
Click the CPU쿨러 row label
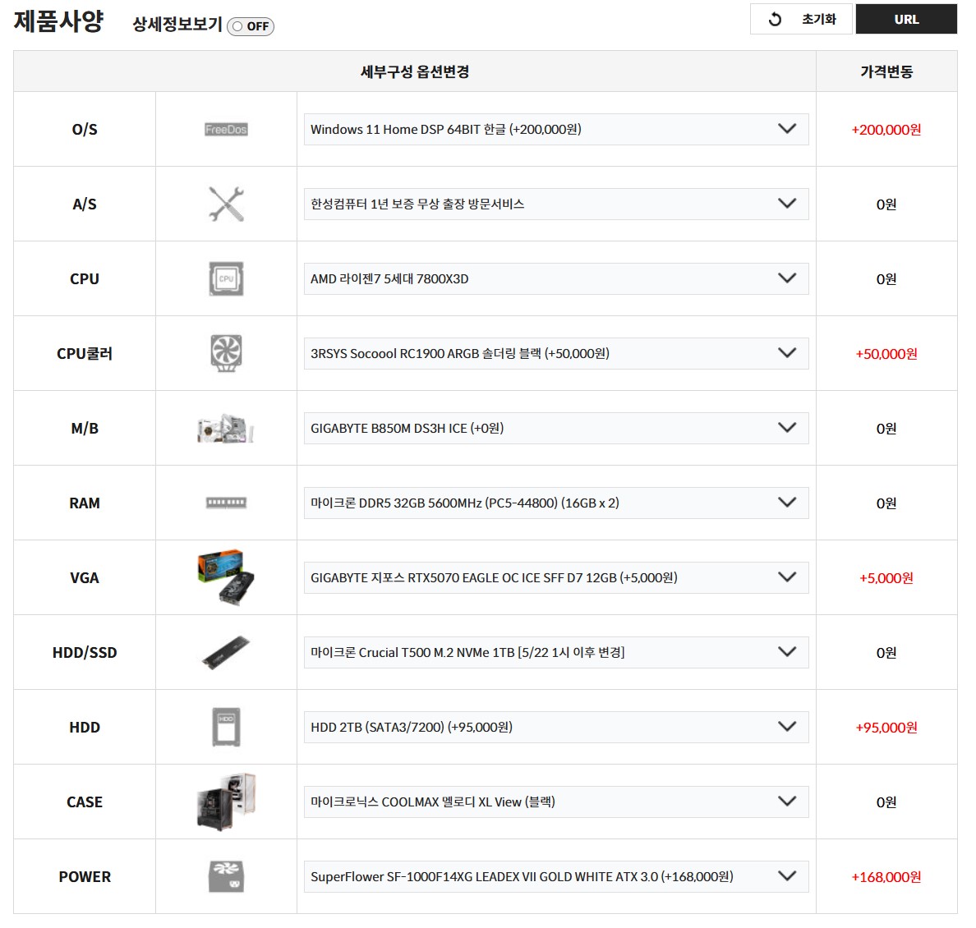85,353
